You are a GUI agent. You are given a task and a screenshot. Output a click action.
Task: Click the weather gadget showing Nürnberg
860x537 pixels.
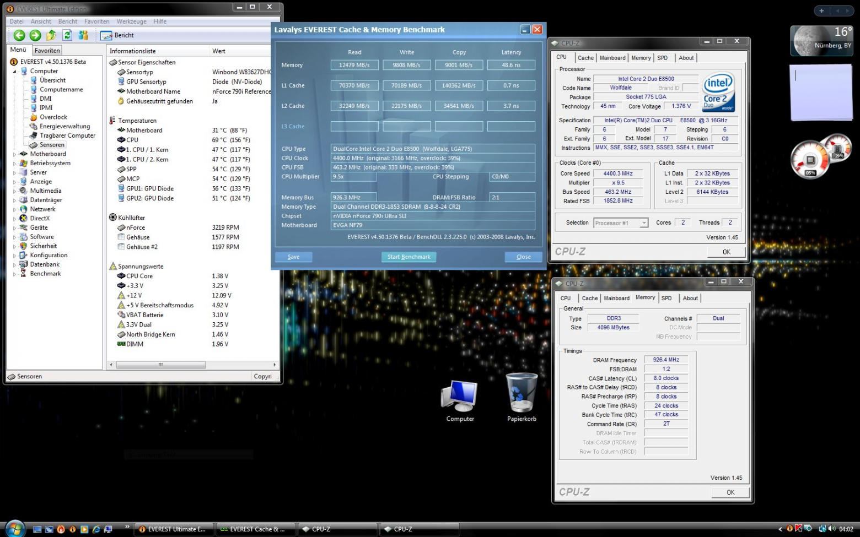click(x=821, y=41)
